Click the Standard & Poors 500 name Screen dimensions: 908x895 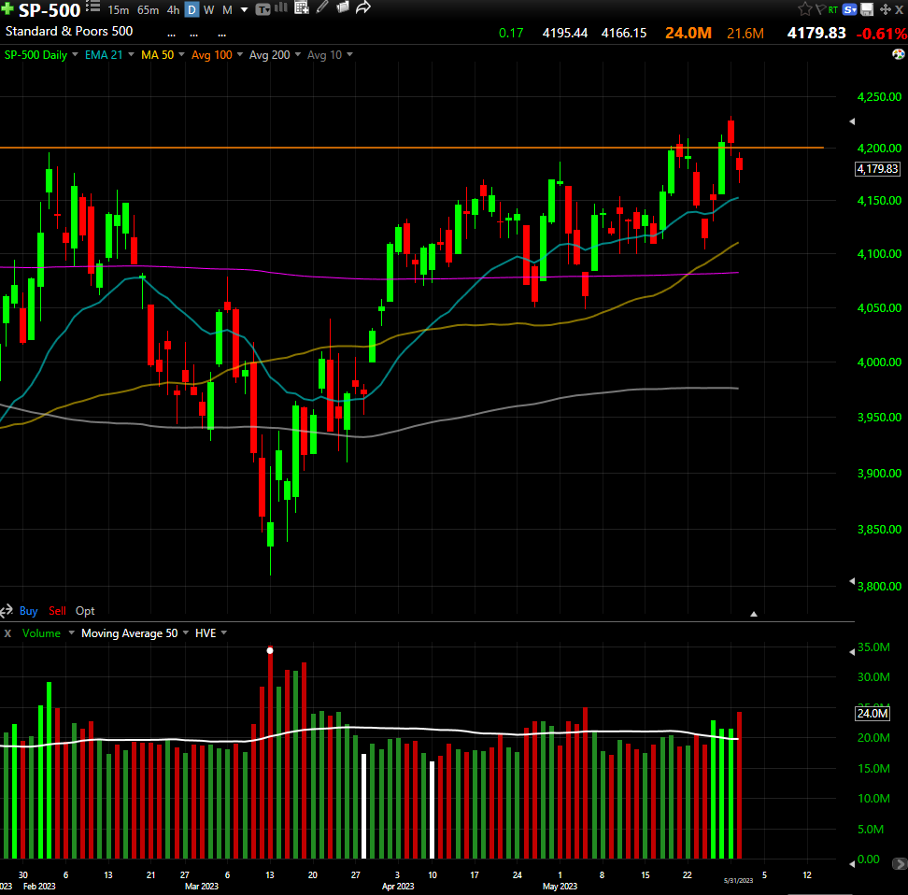coord(69,31)
